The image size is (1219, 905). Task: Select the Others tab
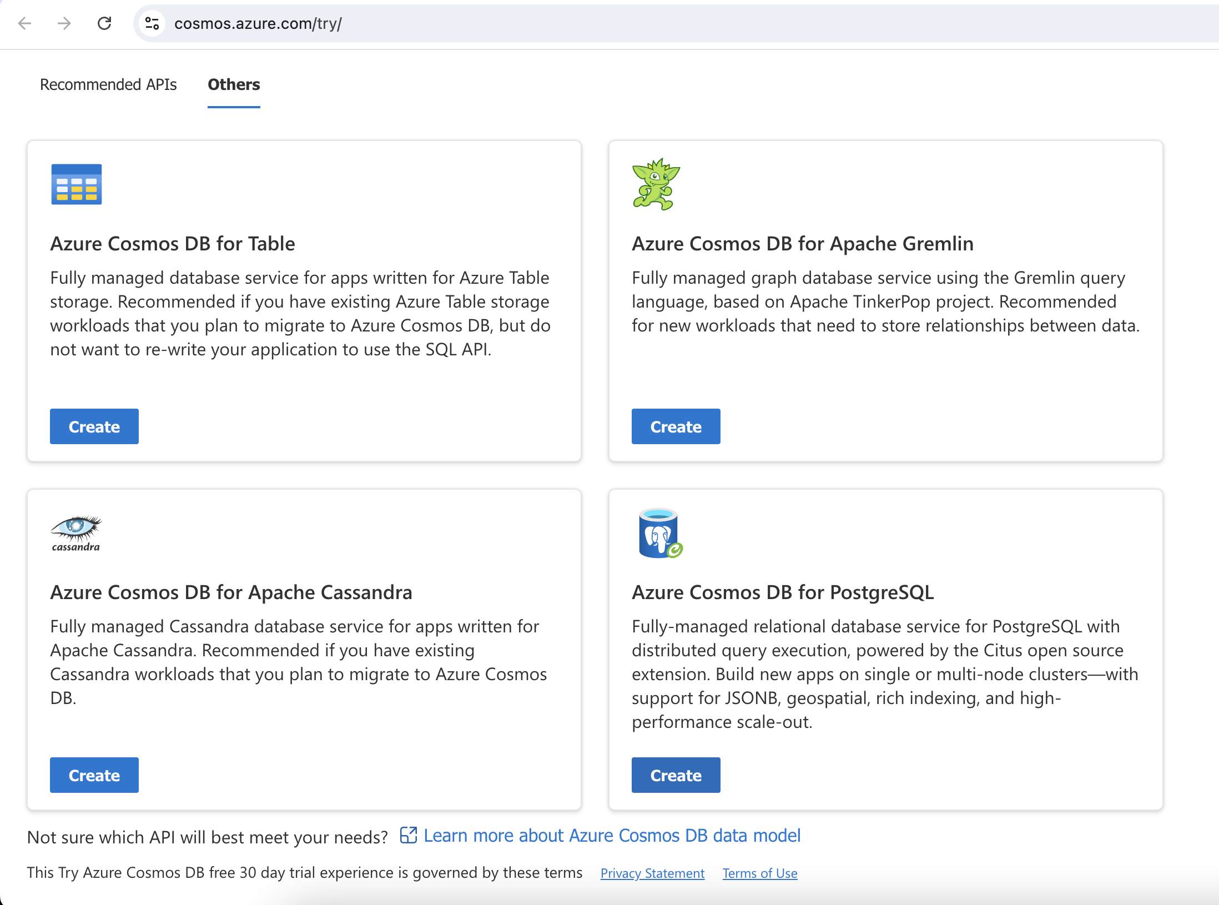coord(234,84)
